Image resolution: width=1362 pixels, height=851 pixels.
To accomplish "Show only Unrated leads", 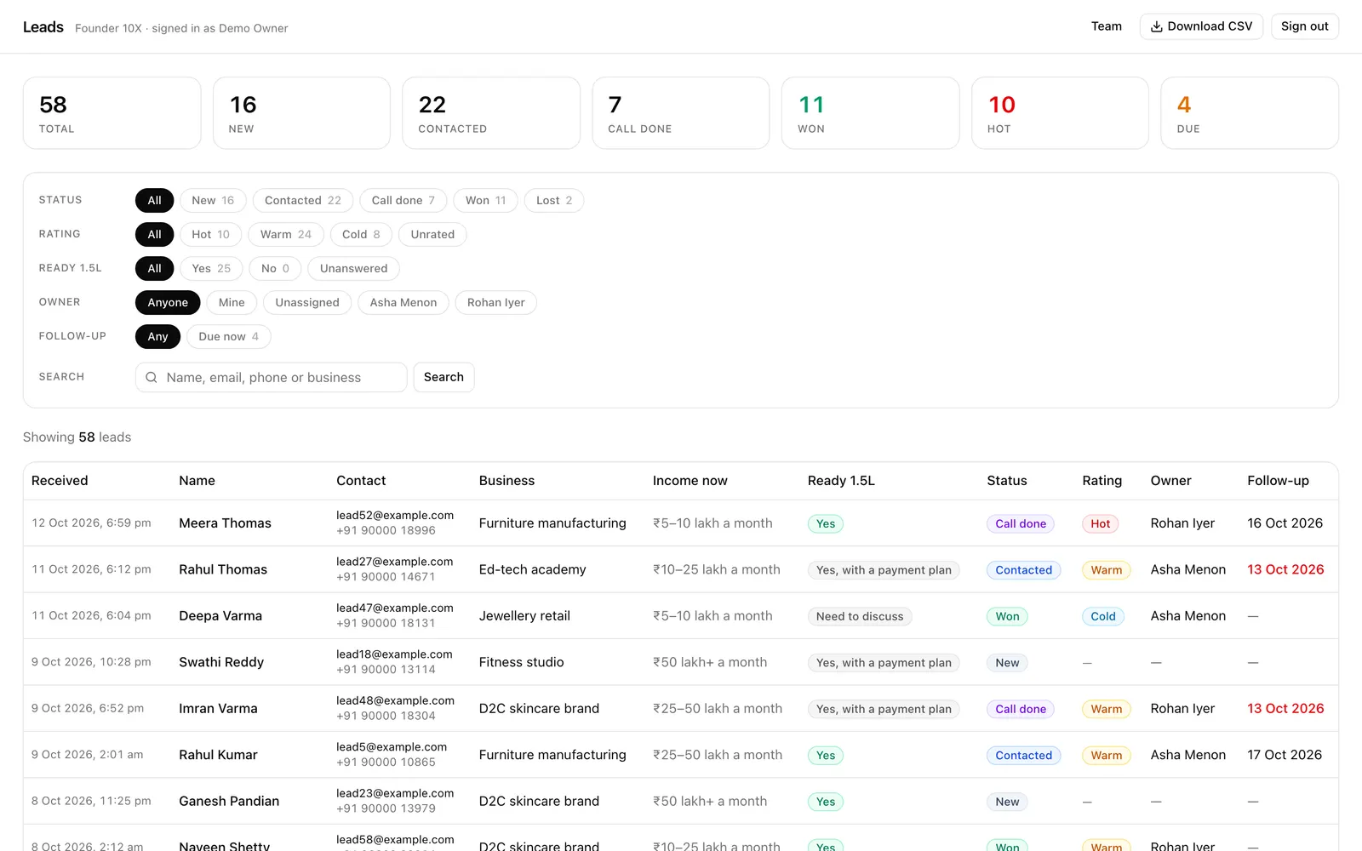I will point(432,234).
